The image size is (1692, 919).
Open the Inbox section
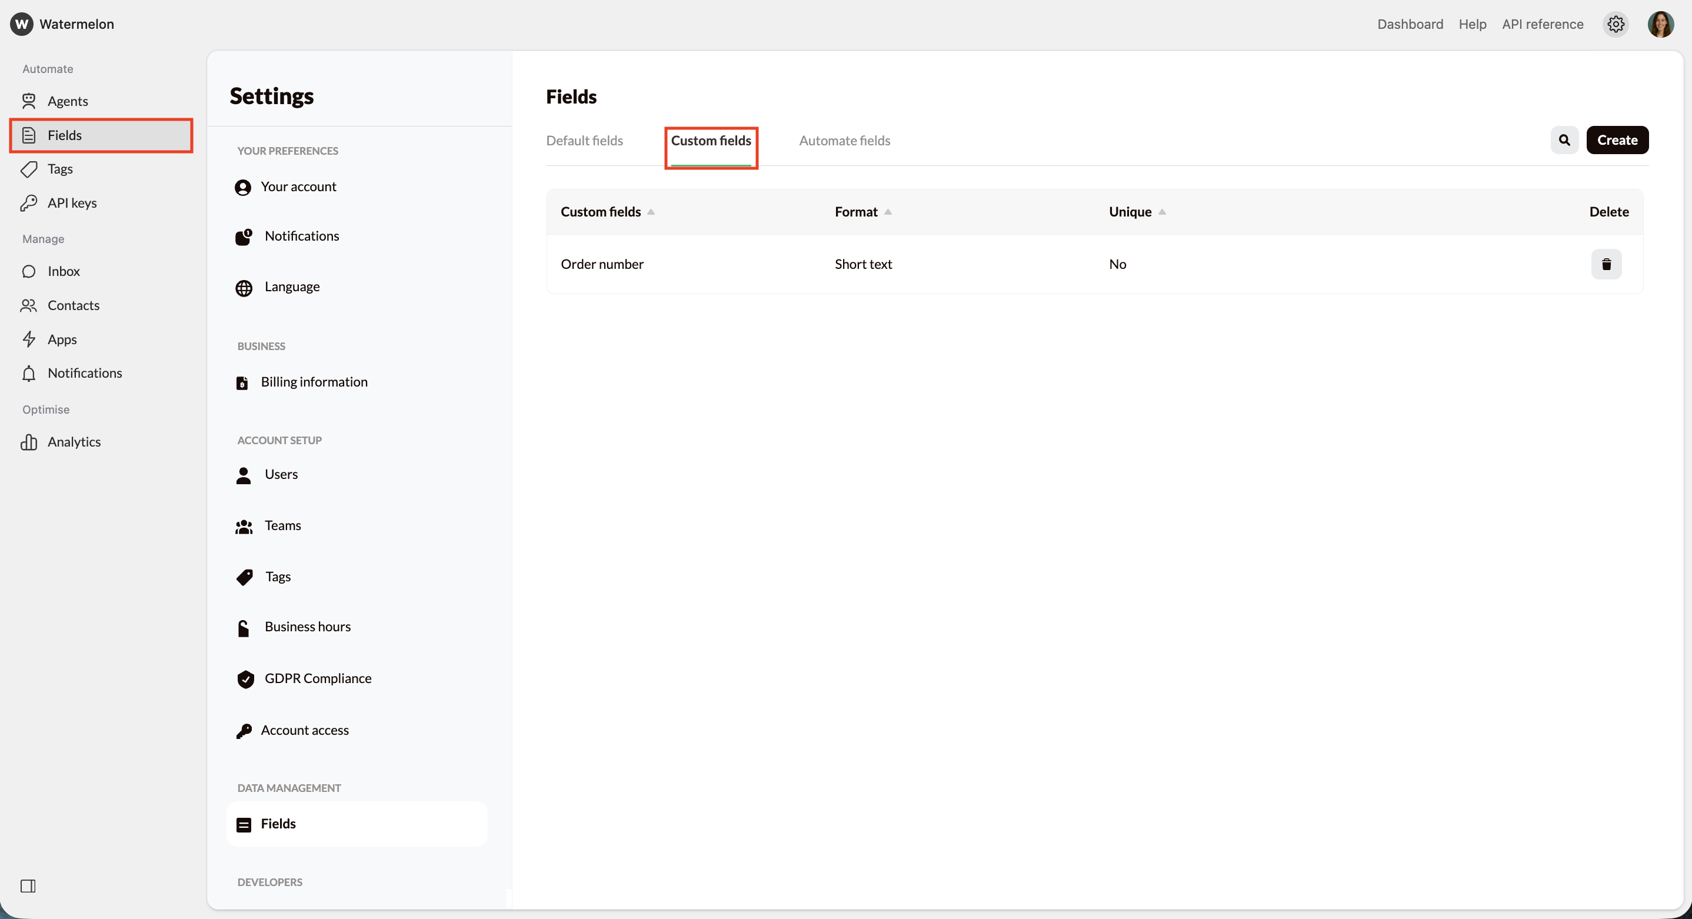point(63,271)
